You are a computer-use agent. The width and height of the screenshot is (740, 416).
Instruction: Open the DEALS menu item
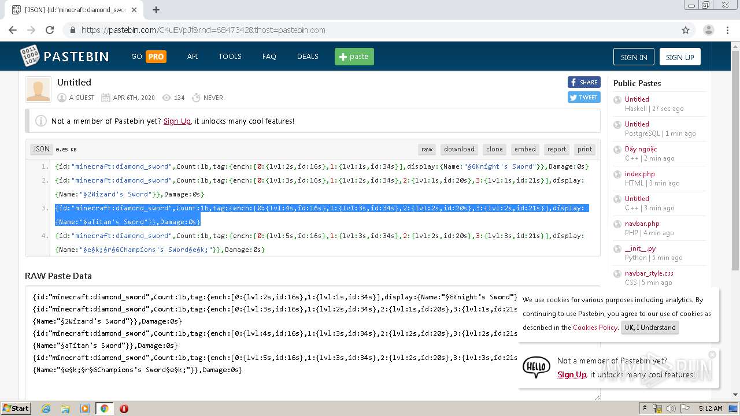tap(308, 56)
